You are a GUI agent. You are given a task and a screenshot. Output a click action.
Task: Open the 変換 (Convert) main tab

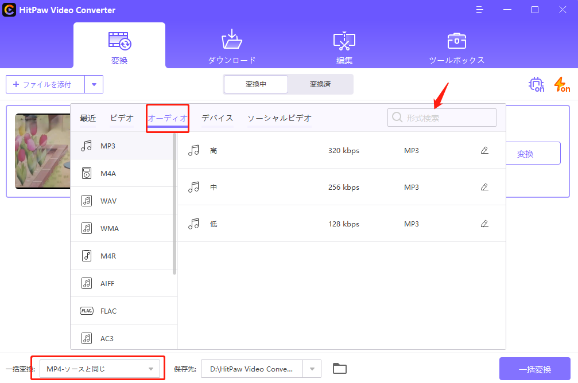(x=119, y=46)
